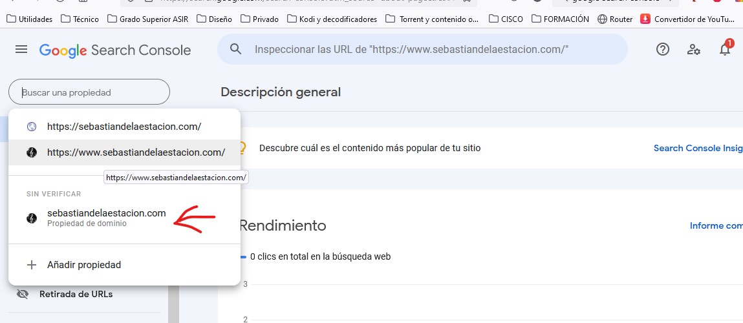Click Descubre cuál es el contenido más popular text
This screenshot has height=323, width=743.
click(x=370, y=148)
